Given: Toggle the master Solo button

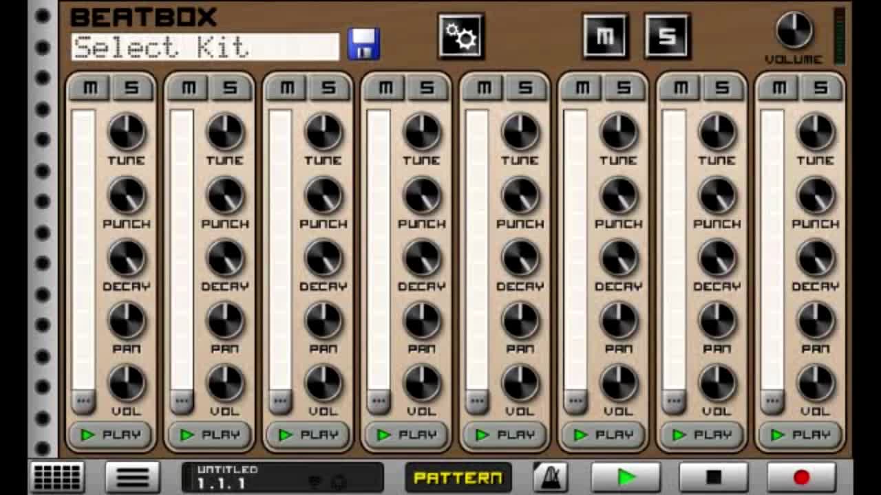Looking at the screenshot, I should (x=667, y=36).
